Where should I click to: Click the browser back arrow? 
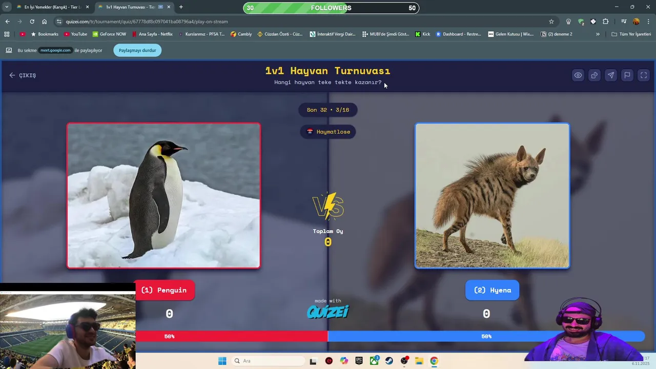pyautogui.click(x=7, y=22)
